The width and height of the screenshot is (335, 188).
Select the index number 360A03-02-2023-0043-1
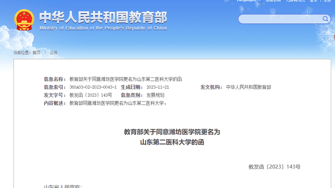[x=93, y=87]
